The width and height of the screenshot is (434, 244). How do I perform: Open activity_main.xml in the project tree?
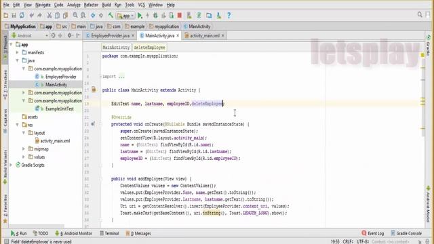tap(55, 141)
